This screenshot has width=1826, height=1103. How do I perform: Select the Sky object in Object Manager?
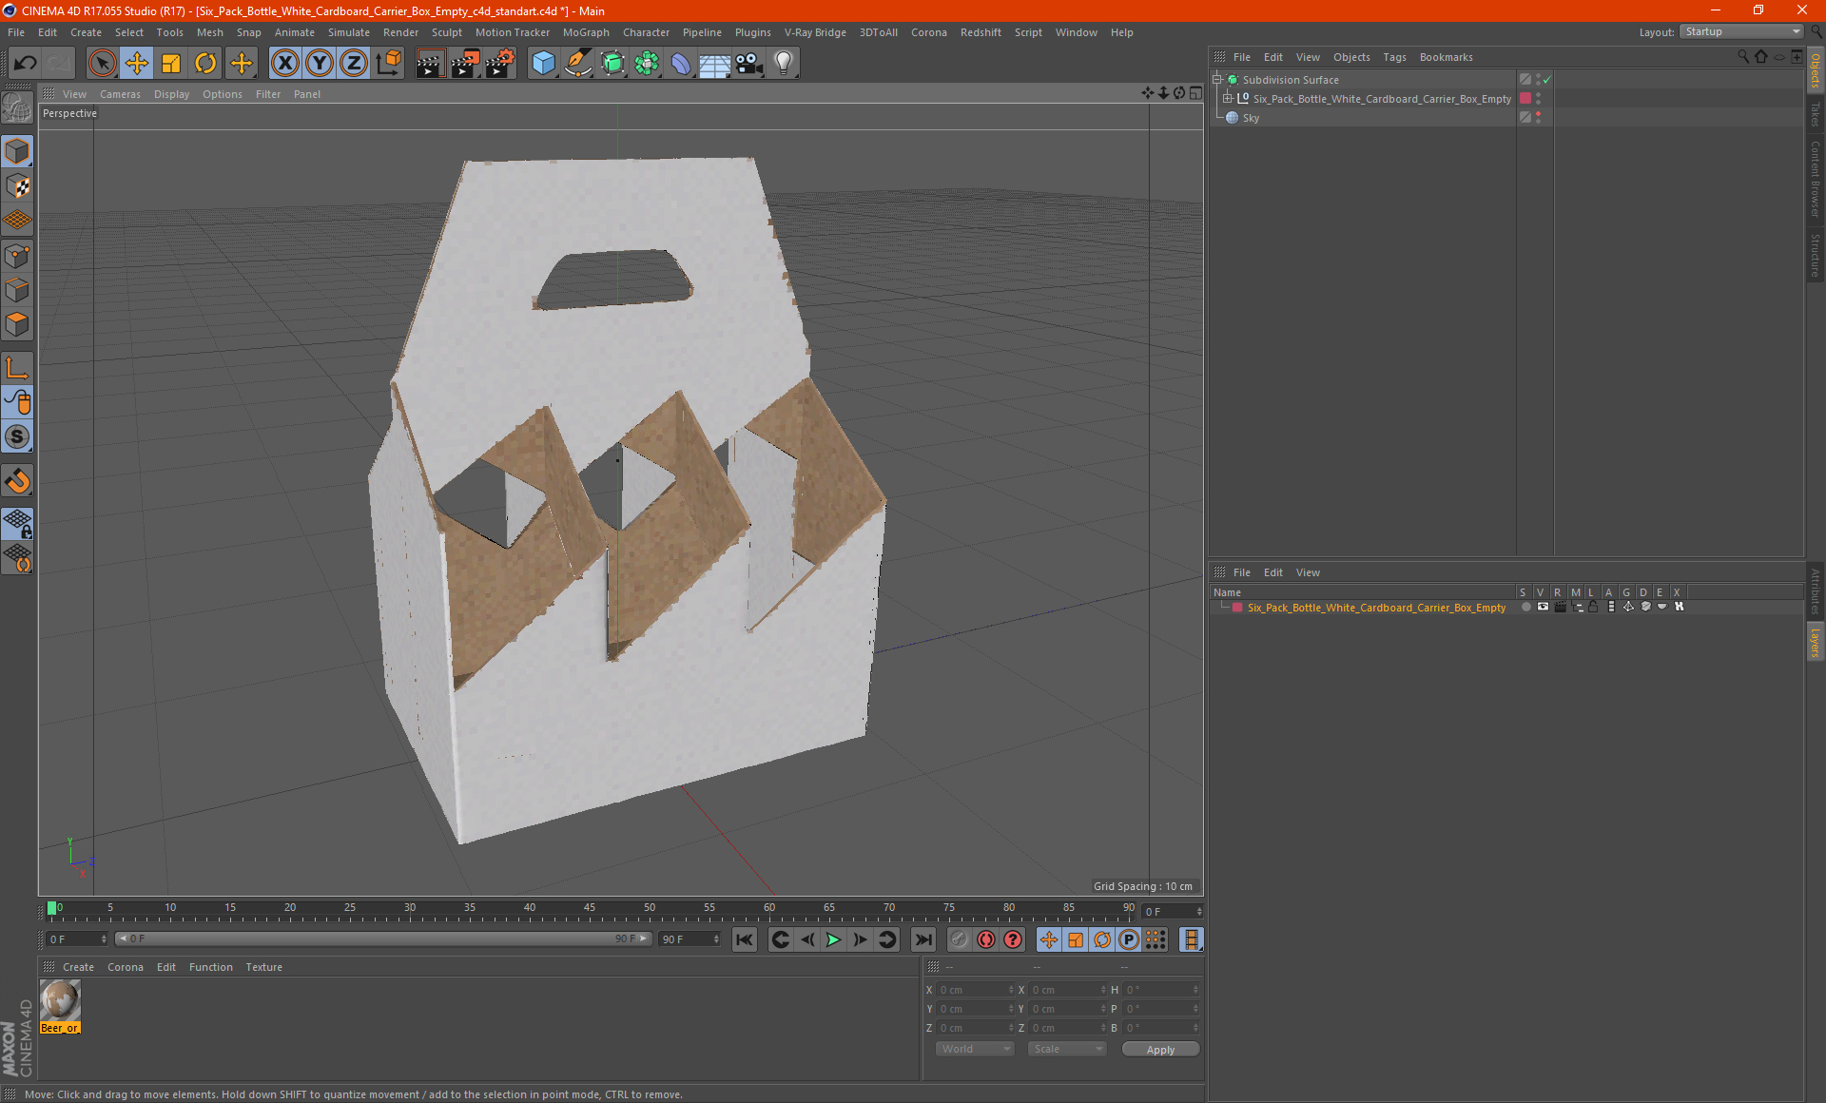pyautogui.click(x=1251, y=118)
